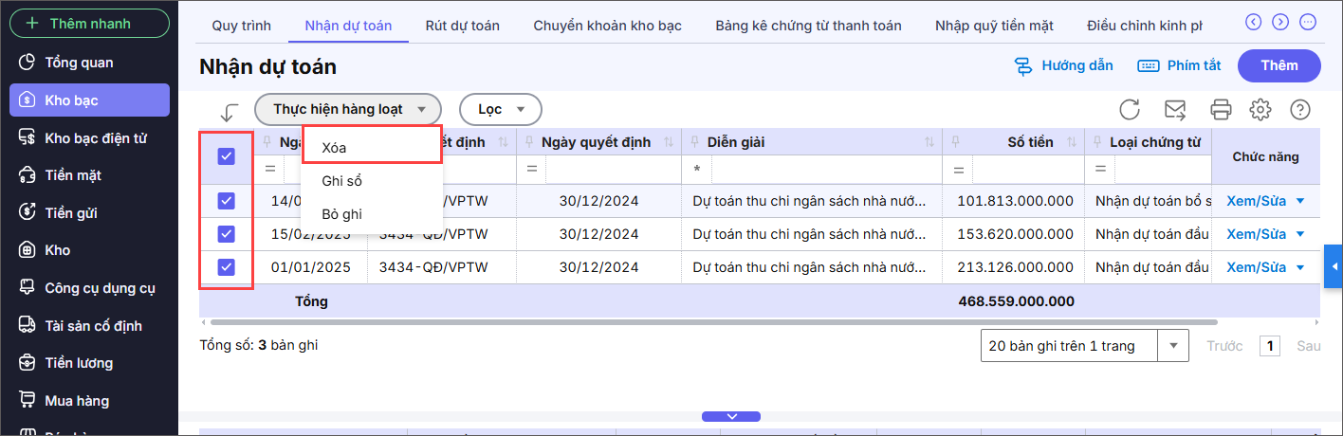Open the records-per-page dropdown

click(1176, 346)
